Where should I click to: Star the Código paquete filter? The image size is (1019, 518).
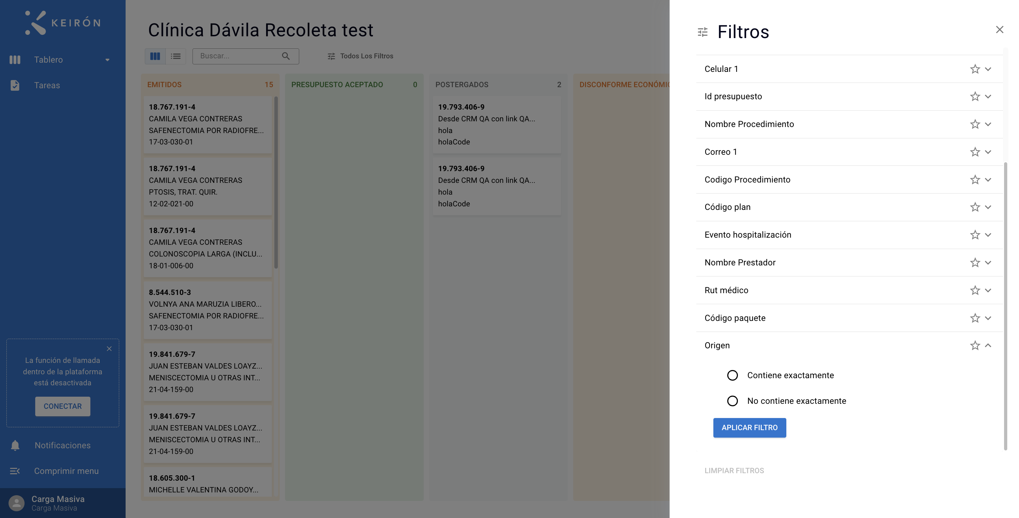tap(975, 318)
